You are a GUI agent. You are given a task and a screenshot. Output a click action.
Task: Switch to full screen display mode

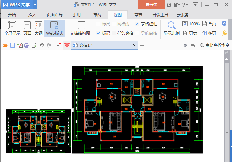(12, 28)
